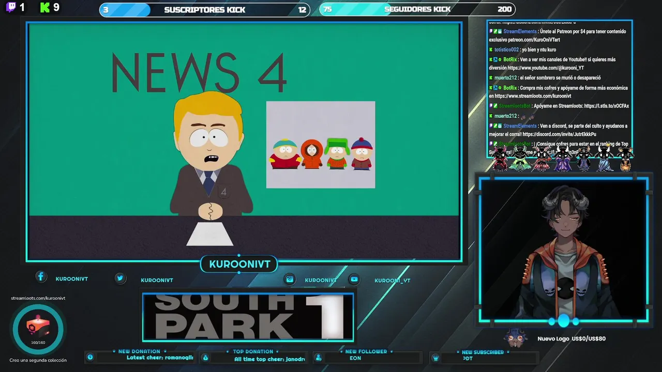The image size is (662, 372).
Task: Click the Seguidores Kick progress bar
Action: (x=417, y=9)
